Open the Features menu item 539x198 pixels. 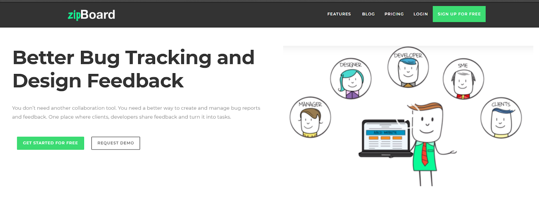tap(339, 14)
